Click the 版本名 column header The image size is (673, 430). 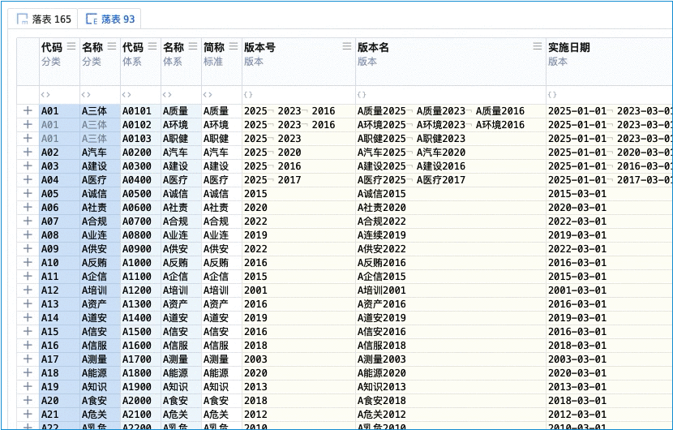[x=373, y=48]
